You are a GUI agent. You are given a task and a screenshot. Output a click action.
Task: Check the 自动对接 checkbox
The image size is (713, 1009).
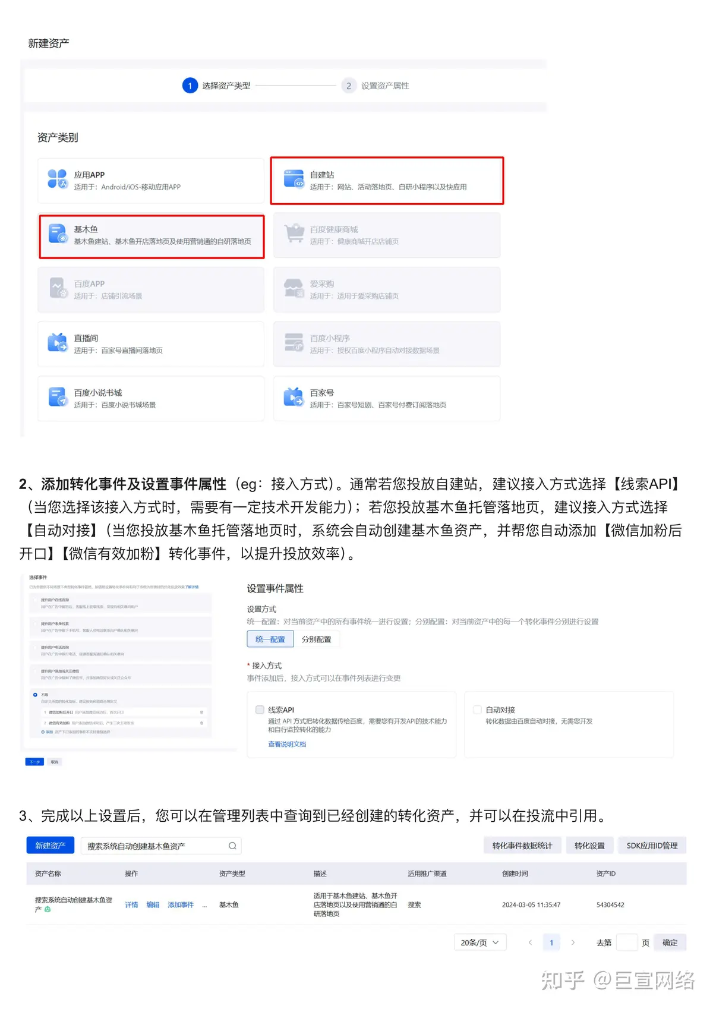[x=477, y=710]
